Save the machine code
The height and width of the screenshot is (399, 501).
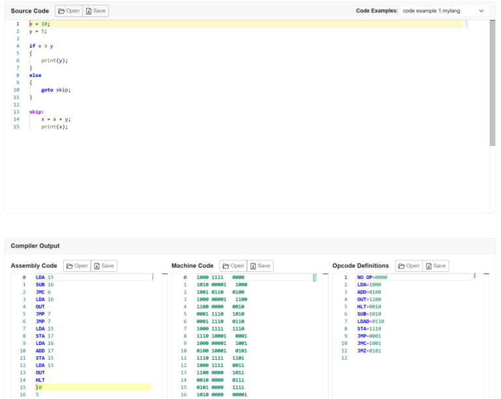(x=260, y=266)
